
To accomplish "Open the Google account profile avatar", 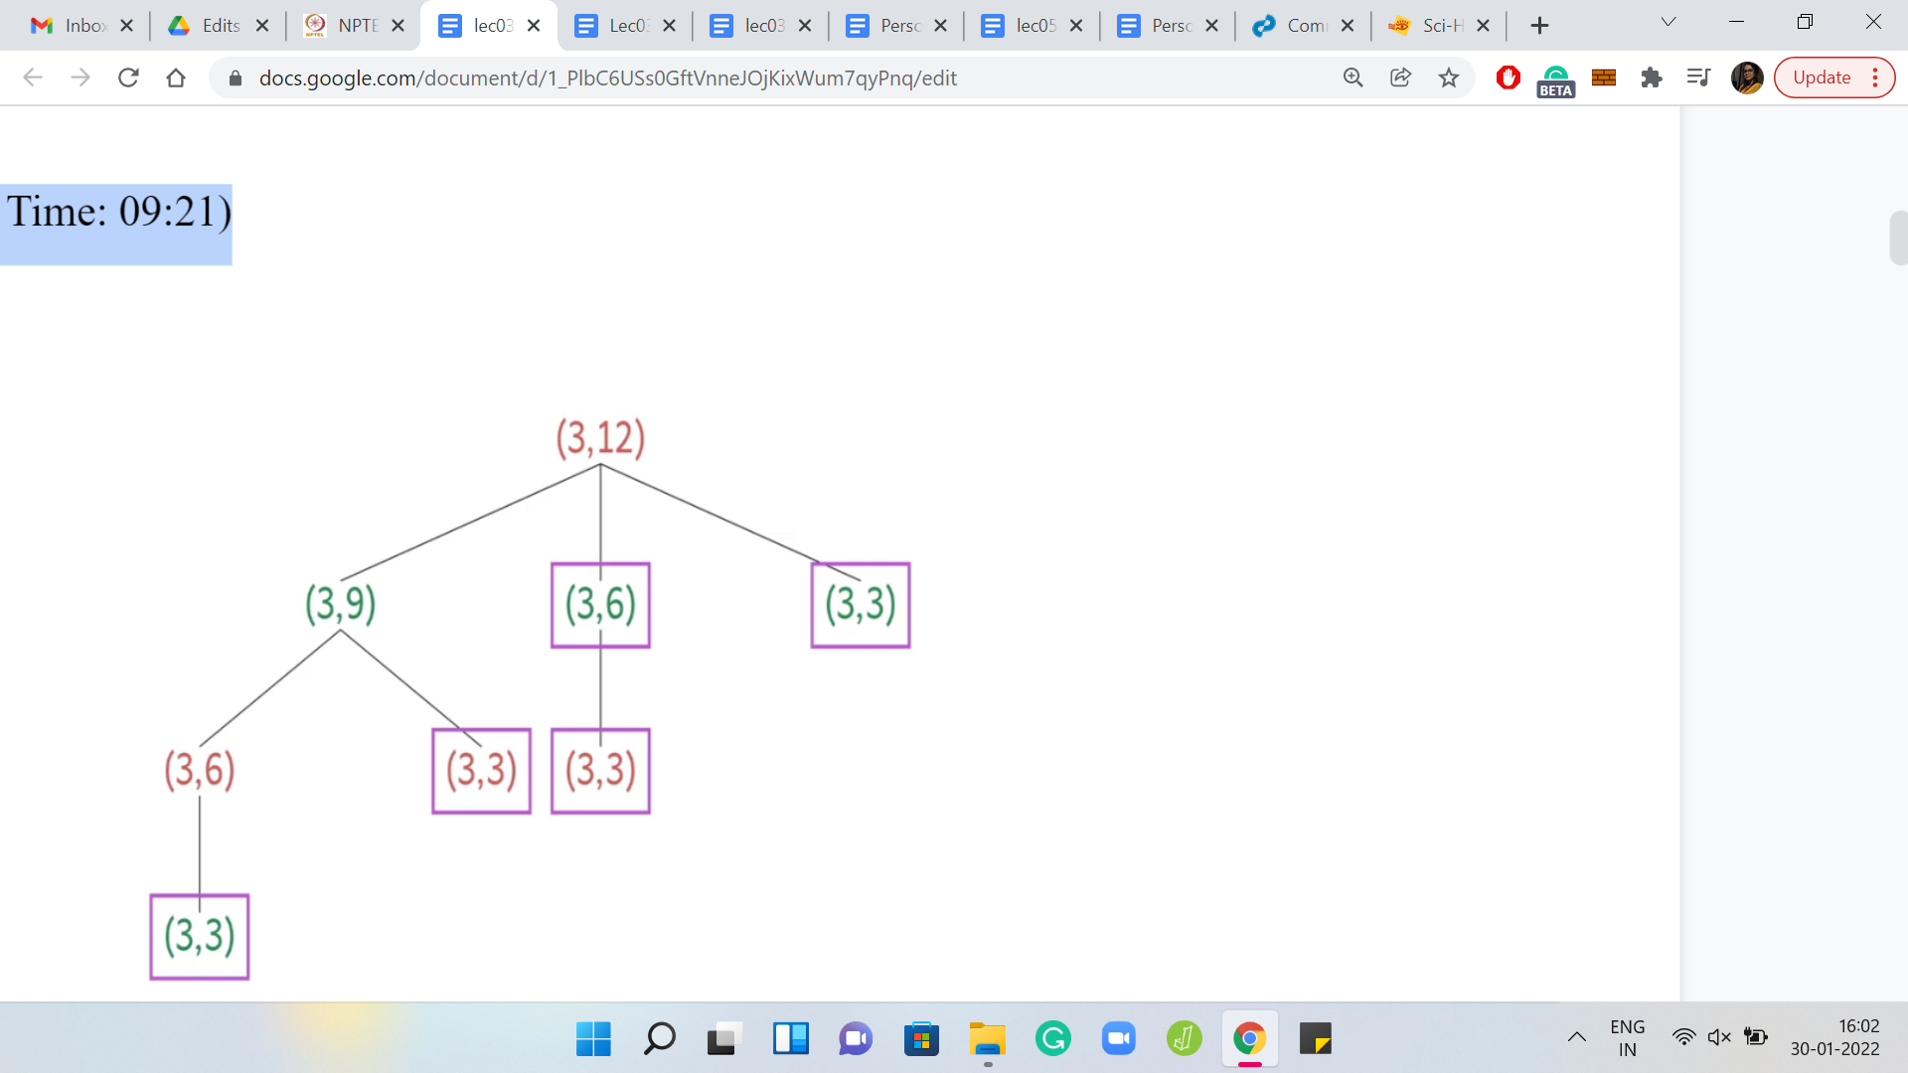I will [x=1746, y=77].
